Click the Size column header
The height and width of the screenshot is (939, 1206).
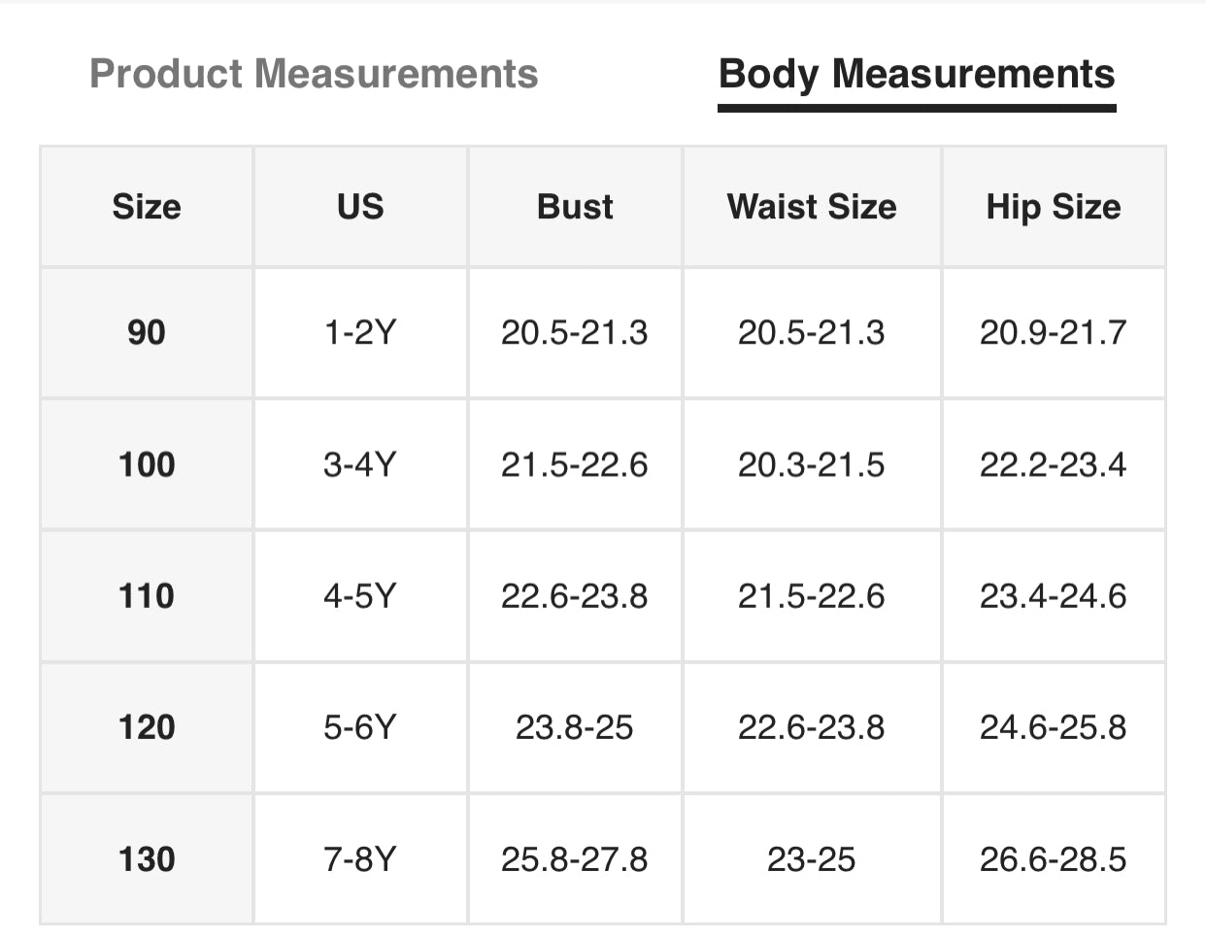(x=147, y=207)
